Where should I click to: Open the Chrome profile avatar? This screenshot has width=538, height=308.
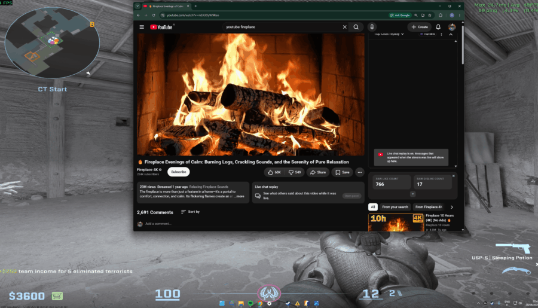click(452, 15)
